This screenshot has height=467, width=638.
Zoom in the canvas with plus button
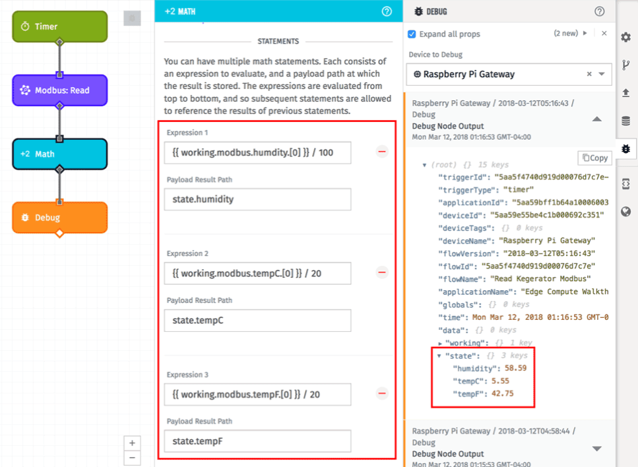pos(132,443)
